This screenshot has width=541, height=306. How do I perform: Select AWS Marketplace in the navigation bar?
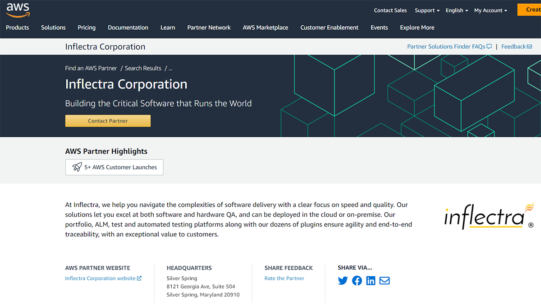click(x=265, y=28)
